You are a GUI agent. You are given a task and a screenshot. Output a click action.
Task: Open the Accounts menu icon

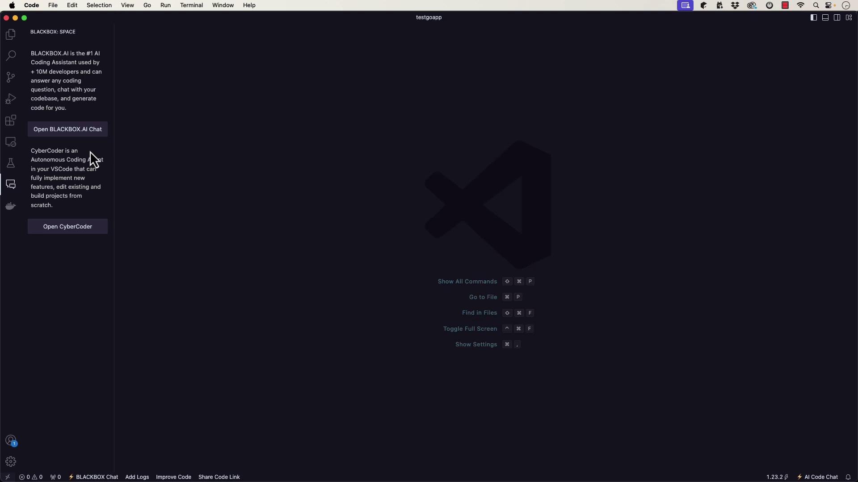[11, 440]
